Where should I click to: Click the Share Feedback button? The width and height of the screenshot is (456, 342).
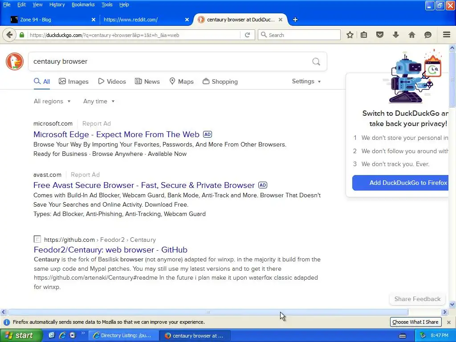(417, 299)
